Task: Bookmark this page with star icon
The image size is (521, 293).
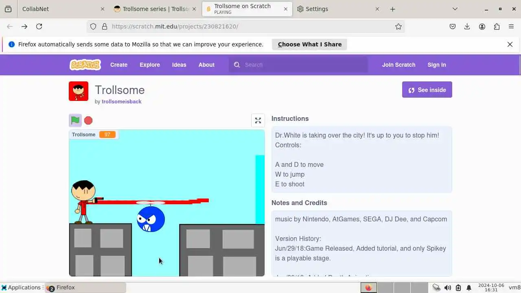Action: point(398,26)
